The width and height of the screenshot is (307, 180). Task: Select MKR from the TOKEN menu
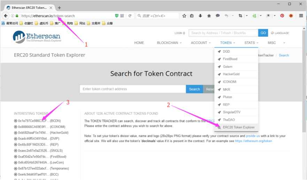pyautogui.click(x=236, y=89)
